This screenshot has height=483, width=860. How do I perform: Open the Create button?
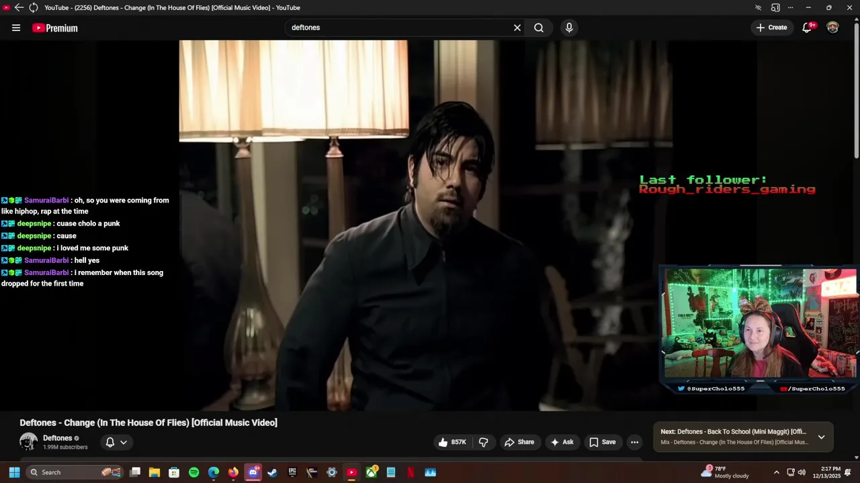coord(771,28)
